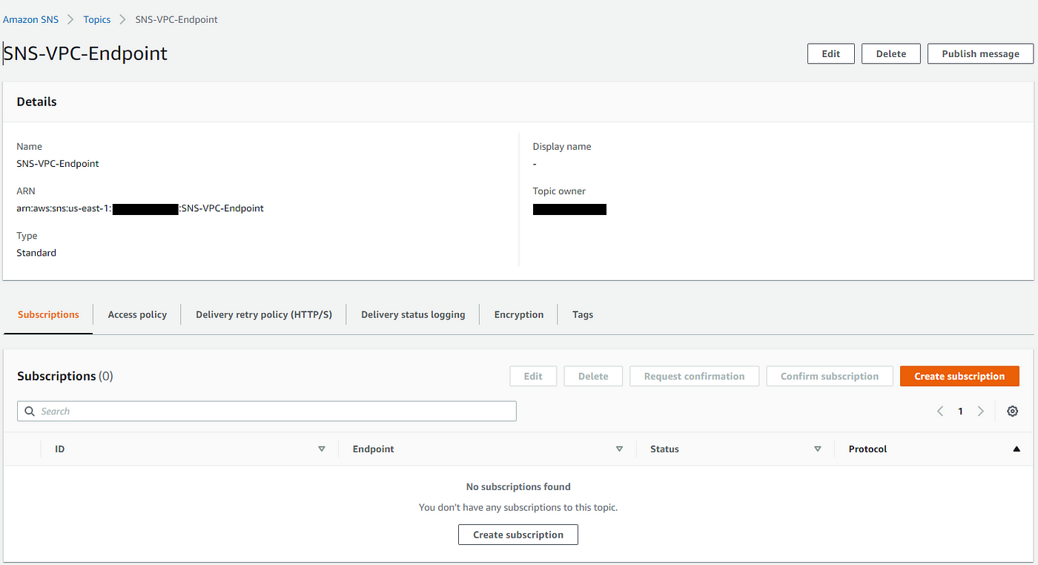1038x565 pixels.
Task: Click the ARN value text
Action: click(x=140, y=208)
